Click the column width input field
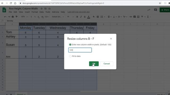Image resolution: width=170 pixels, height=95 pixels. pyautogui.click(x=80, y=50)
